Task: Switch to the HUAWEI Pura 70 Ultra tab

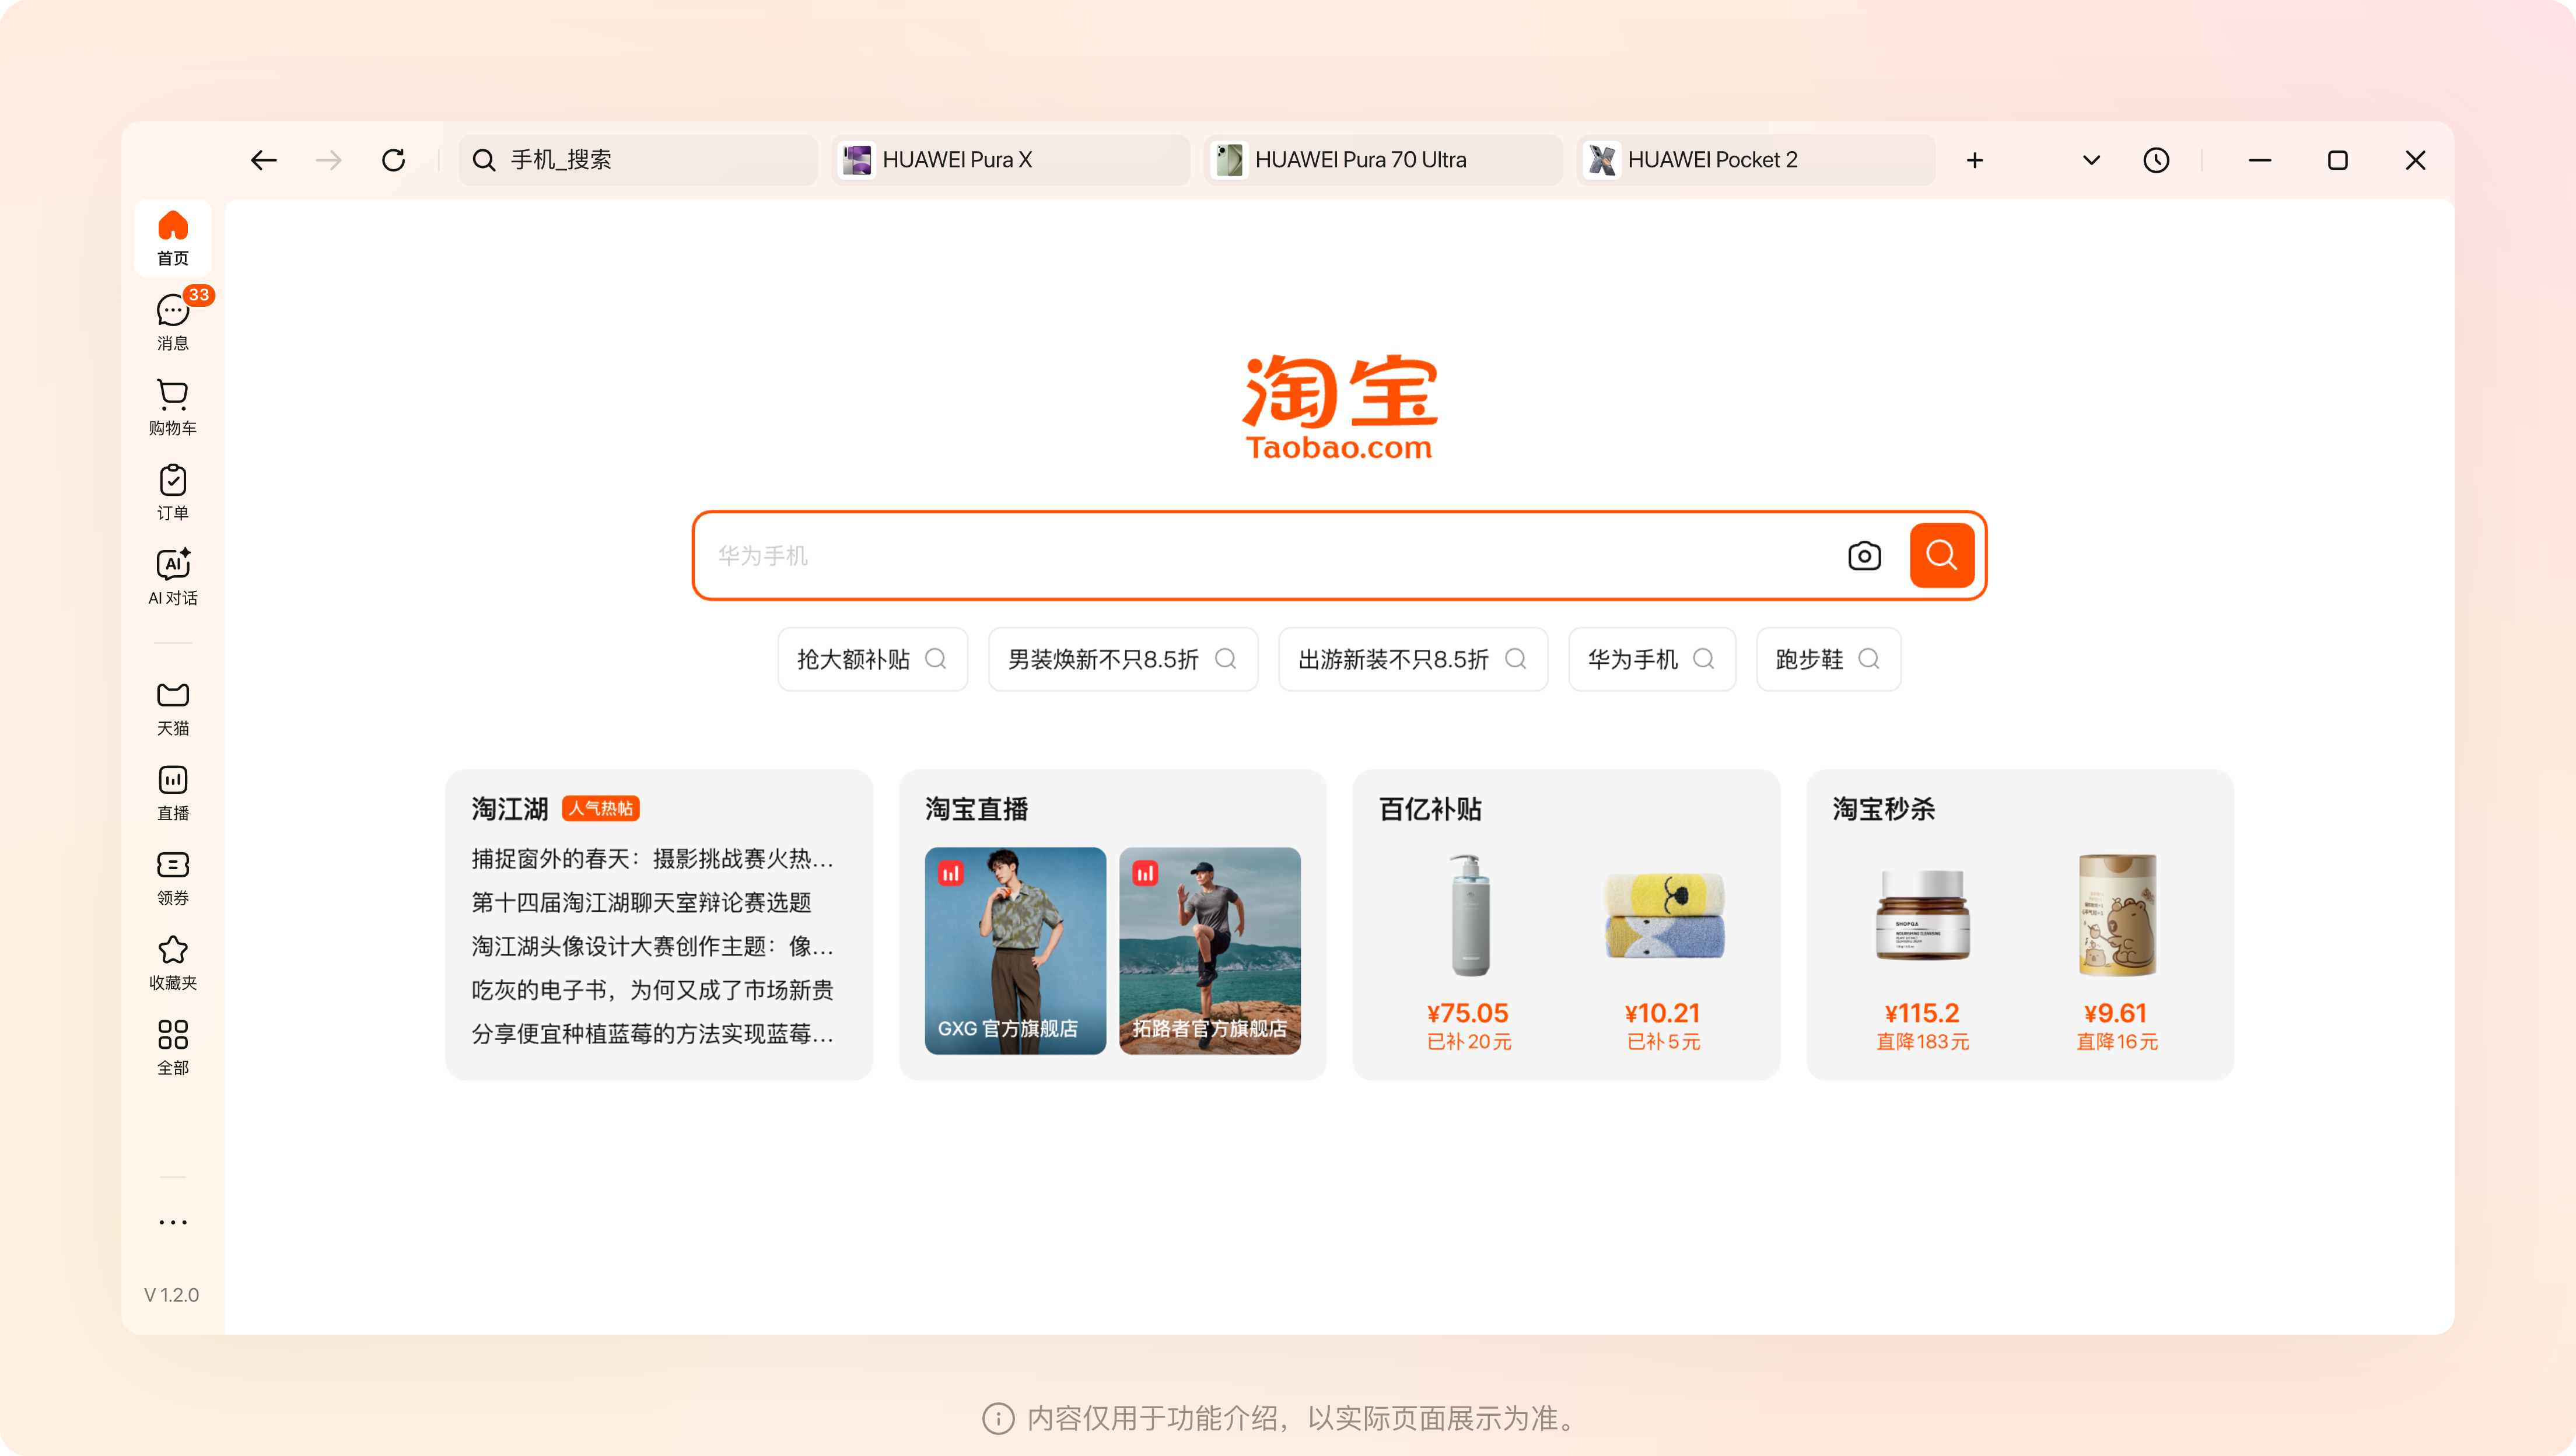Action: [x=1382, y=160]
